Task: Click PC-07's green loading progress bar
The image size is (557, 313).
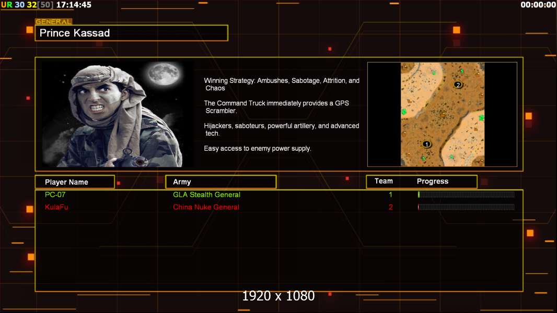Action: click(466, 194)
